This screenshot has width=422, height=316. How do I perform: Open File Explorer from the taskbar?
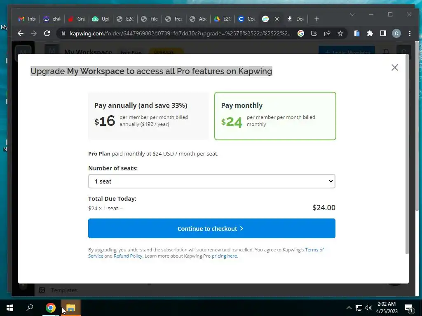point(70,308)
